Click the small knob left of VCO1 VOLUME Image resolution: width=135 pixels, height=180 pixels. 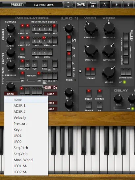(80, 71)
